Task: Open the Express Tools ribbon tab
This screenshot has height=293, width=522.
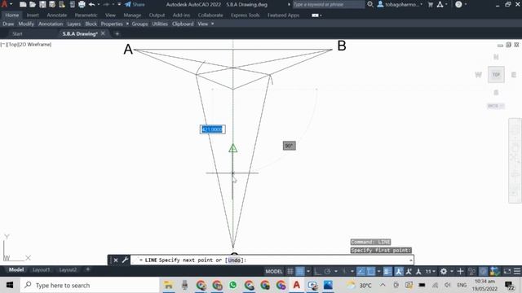Action: pos(245,15)
